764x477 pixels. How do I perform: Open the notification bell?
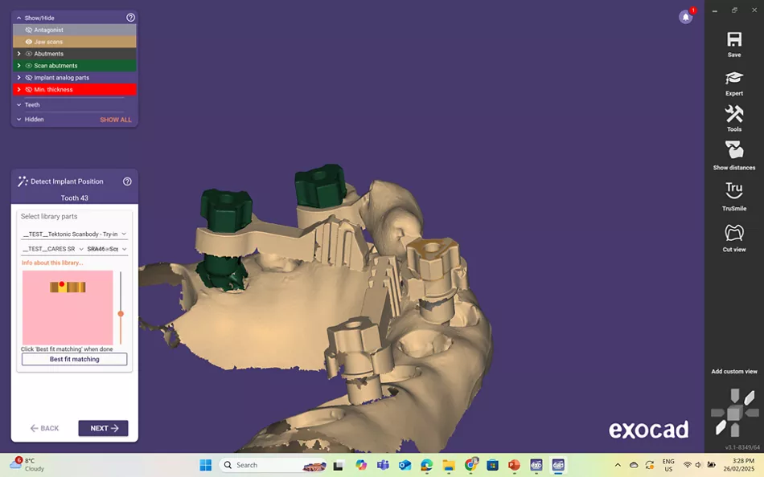click(x=686, y=17)
